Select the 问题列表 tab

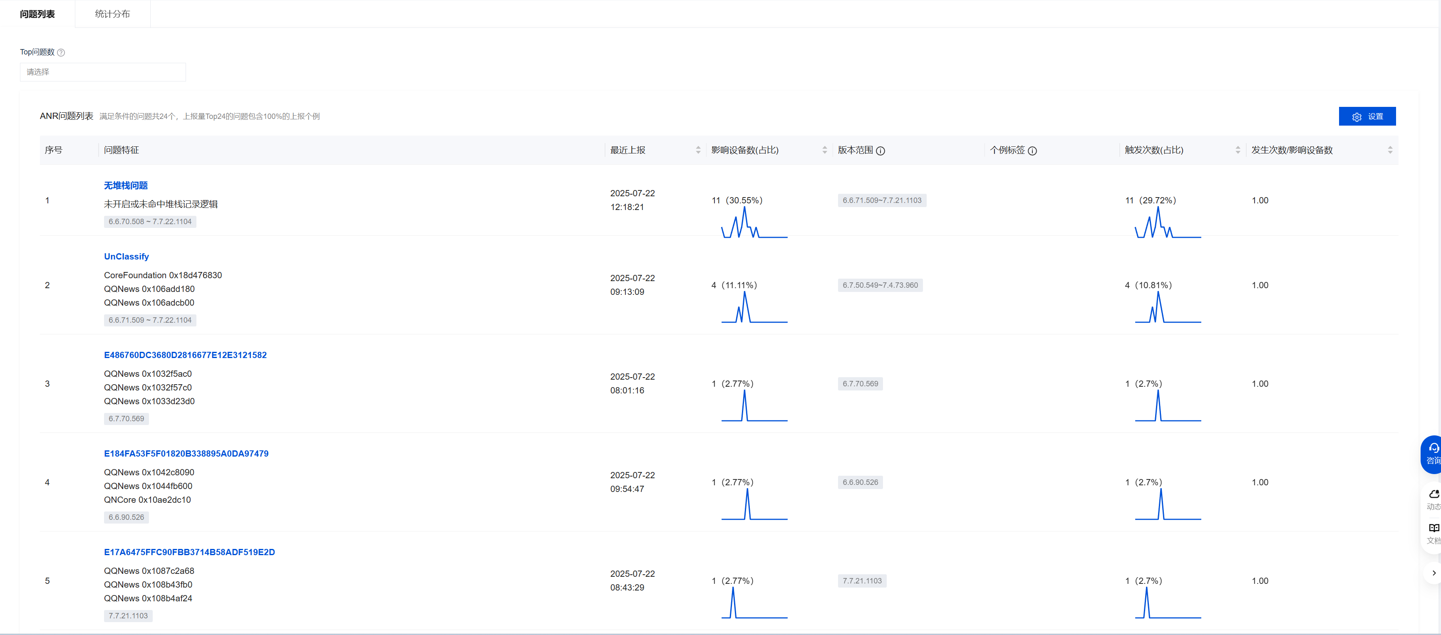coord(37,14)
